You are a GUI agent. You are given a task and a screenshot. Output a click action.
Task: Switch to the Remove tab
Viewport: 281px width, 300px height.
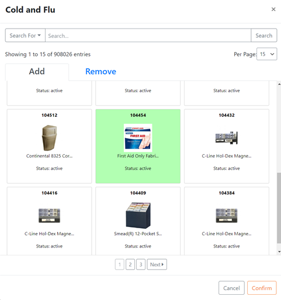pyautogui.click(x=100, y=71)
